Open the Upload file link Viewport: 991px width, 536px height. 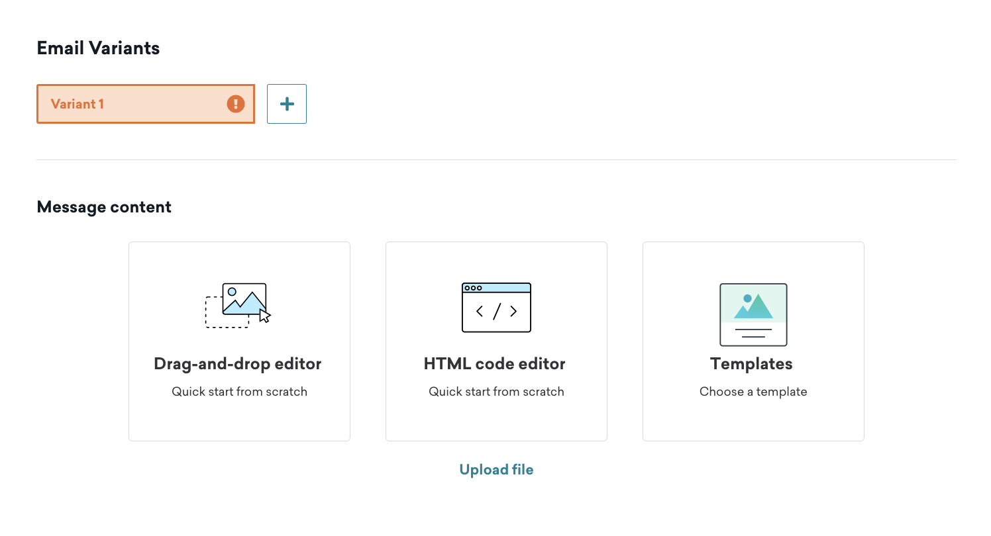click(496, 469)
